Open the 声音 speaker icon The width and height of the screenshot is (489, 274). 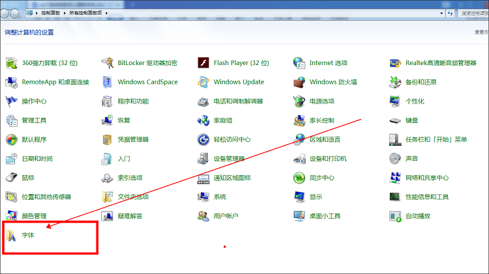[395, 159]
